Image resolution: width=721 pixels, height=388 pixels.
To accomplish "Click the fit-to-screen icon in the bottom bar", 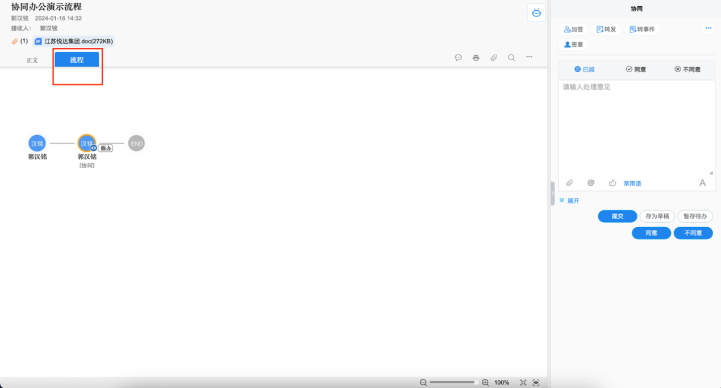I will [523, 382].
